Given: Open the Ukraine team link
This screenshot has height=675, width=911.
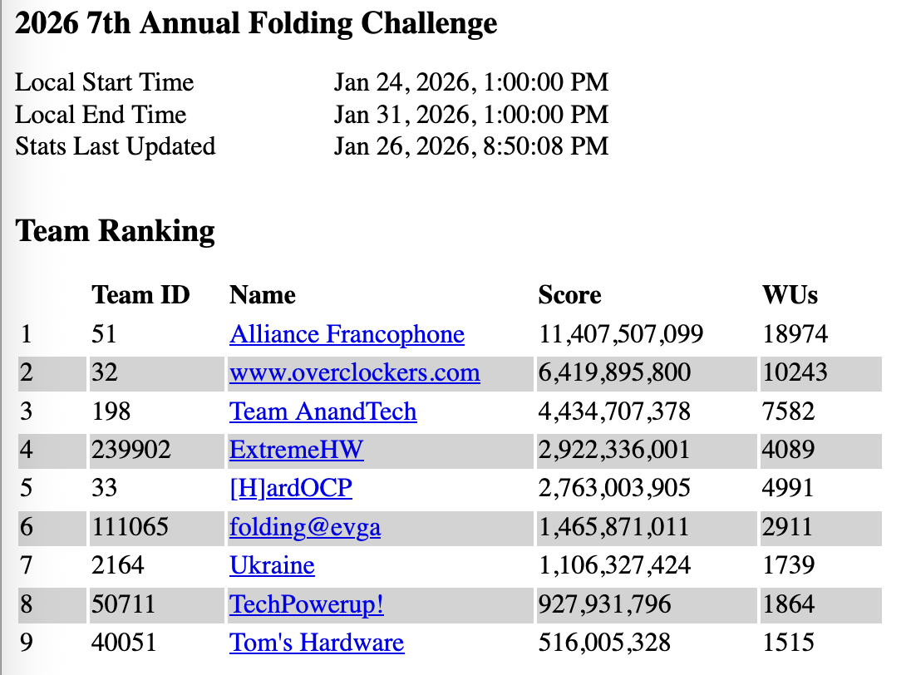Looking at the screenshot, I should coord(272,565).
